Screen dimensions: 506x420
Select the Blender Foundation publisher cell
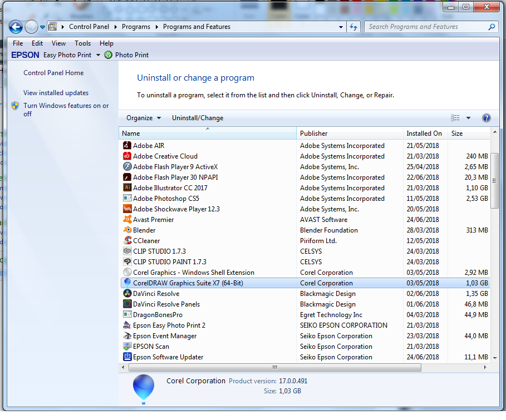[329, 230]
